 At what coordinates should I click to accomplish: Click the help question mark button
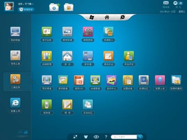[106, 137]
